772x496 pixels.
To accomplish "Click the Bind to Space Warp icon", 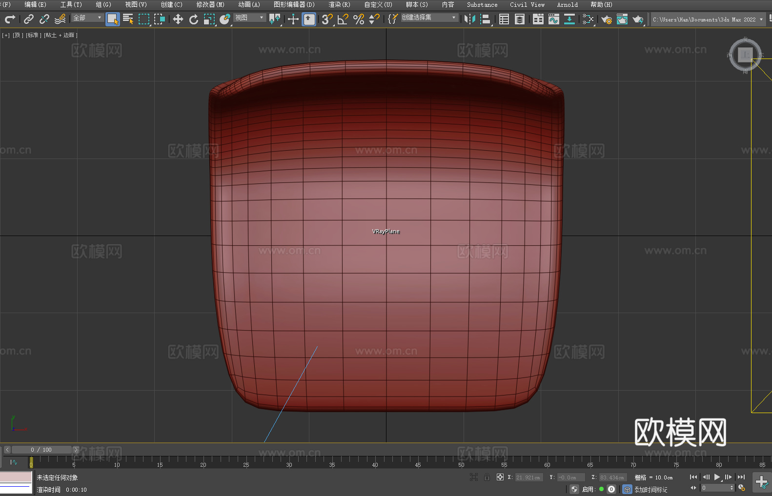I will pos(60,19).
